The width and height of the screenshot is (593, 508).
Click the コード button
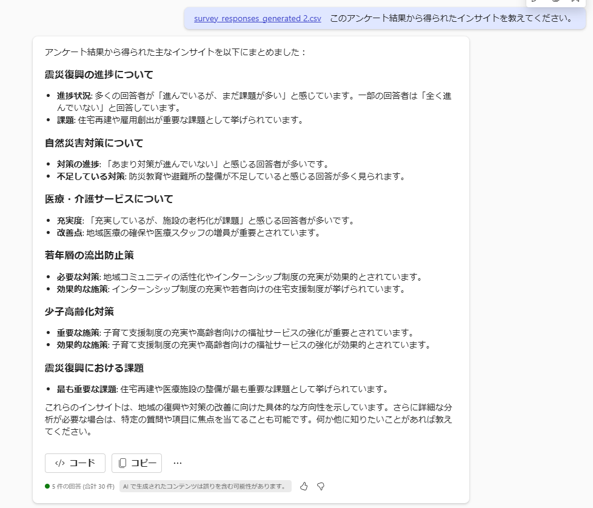tap(75, 463)
